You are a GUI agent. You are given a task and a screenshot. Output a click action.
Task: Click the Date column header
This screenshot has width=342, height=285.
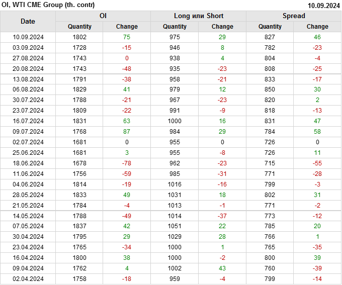click(x=28, y=21)
